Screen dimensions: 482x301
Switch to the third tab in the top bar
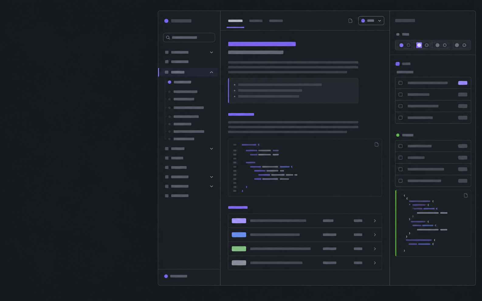(276, 21)
